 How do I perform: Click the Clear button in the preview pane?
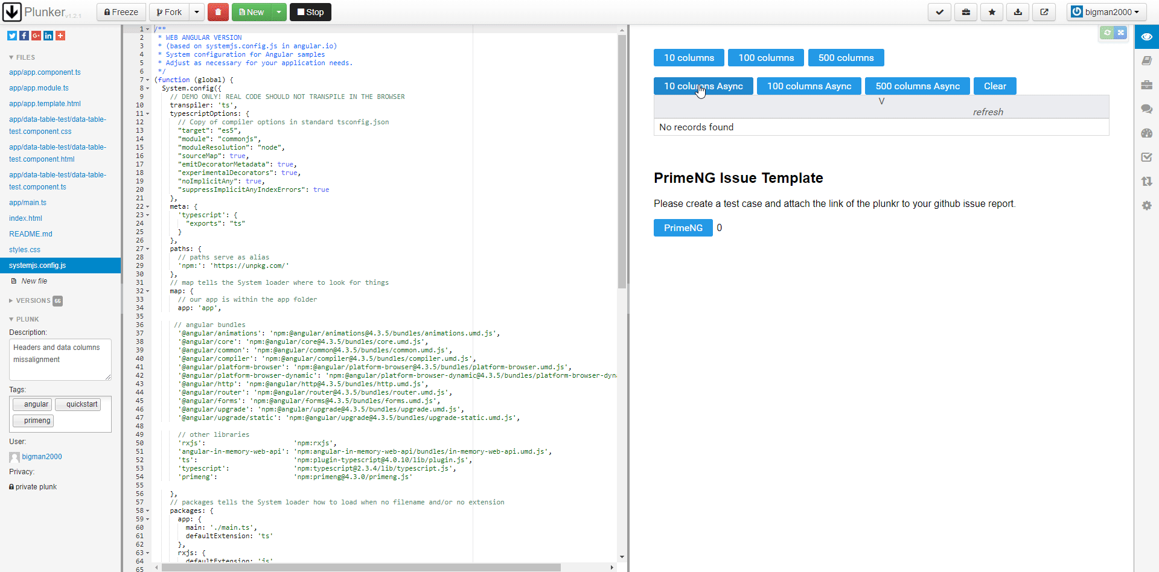tap(994, 86)
